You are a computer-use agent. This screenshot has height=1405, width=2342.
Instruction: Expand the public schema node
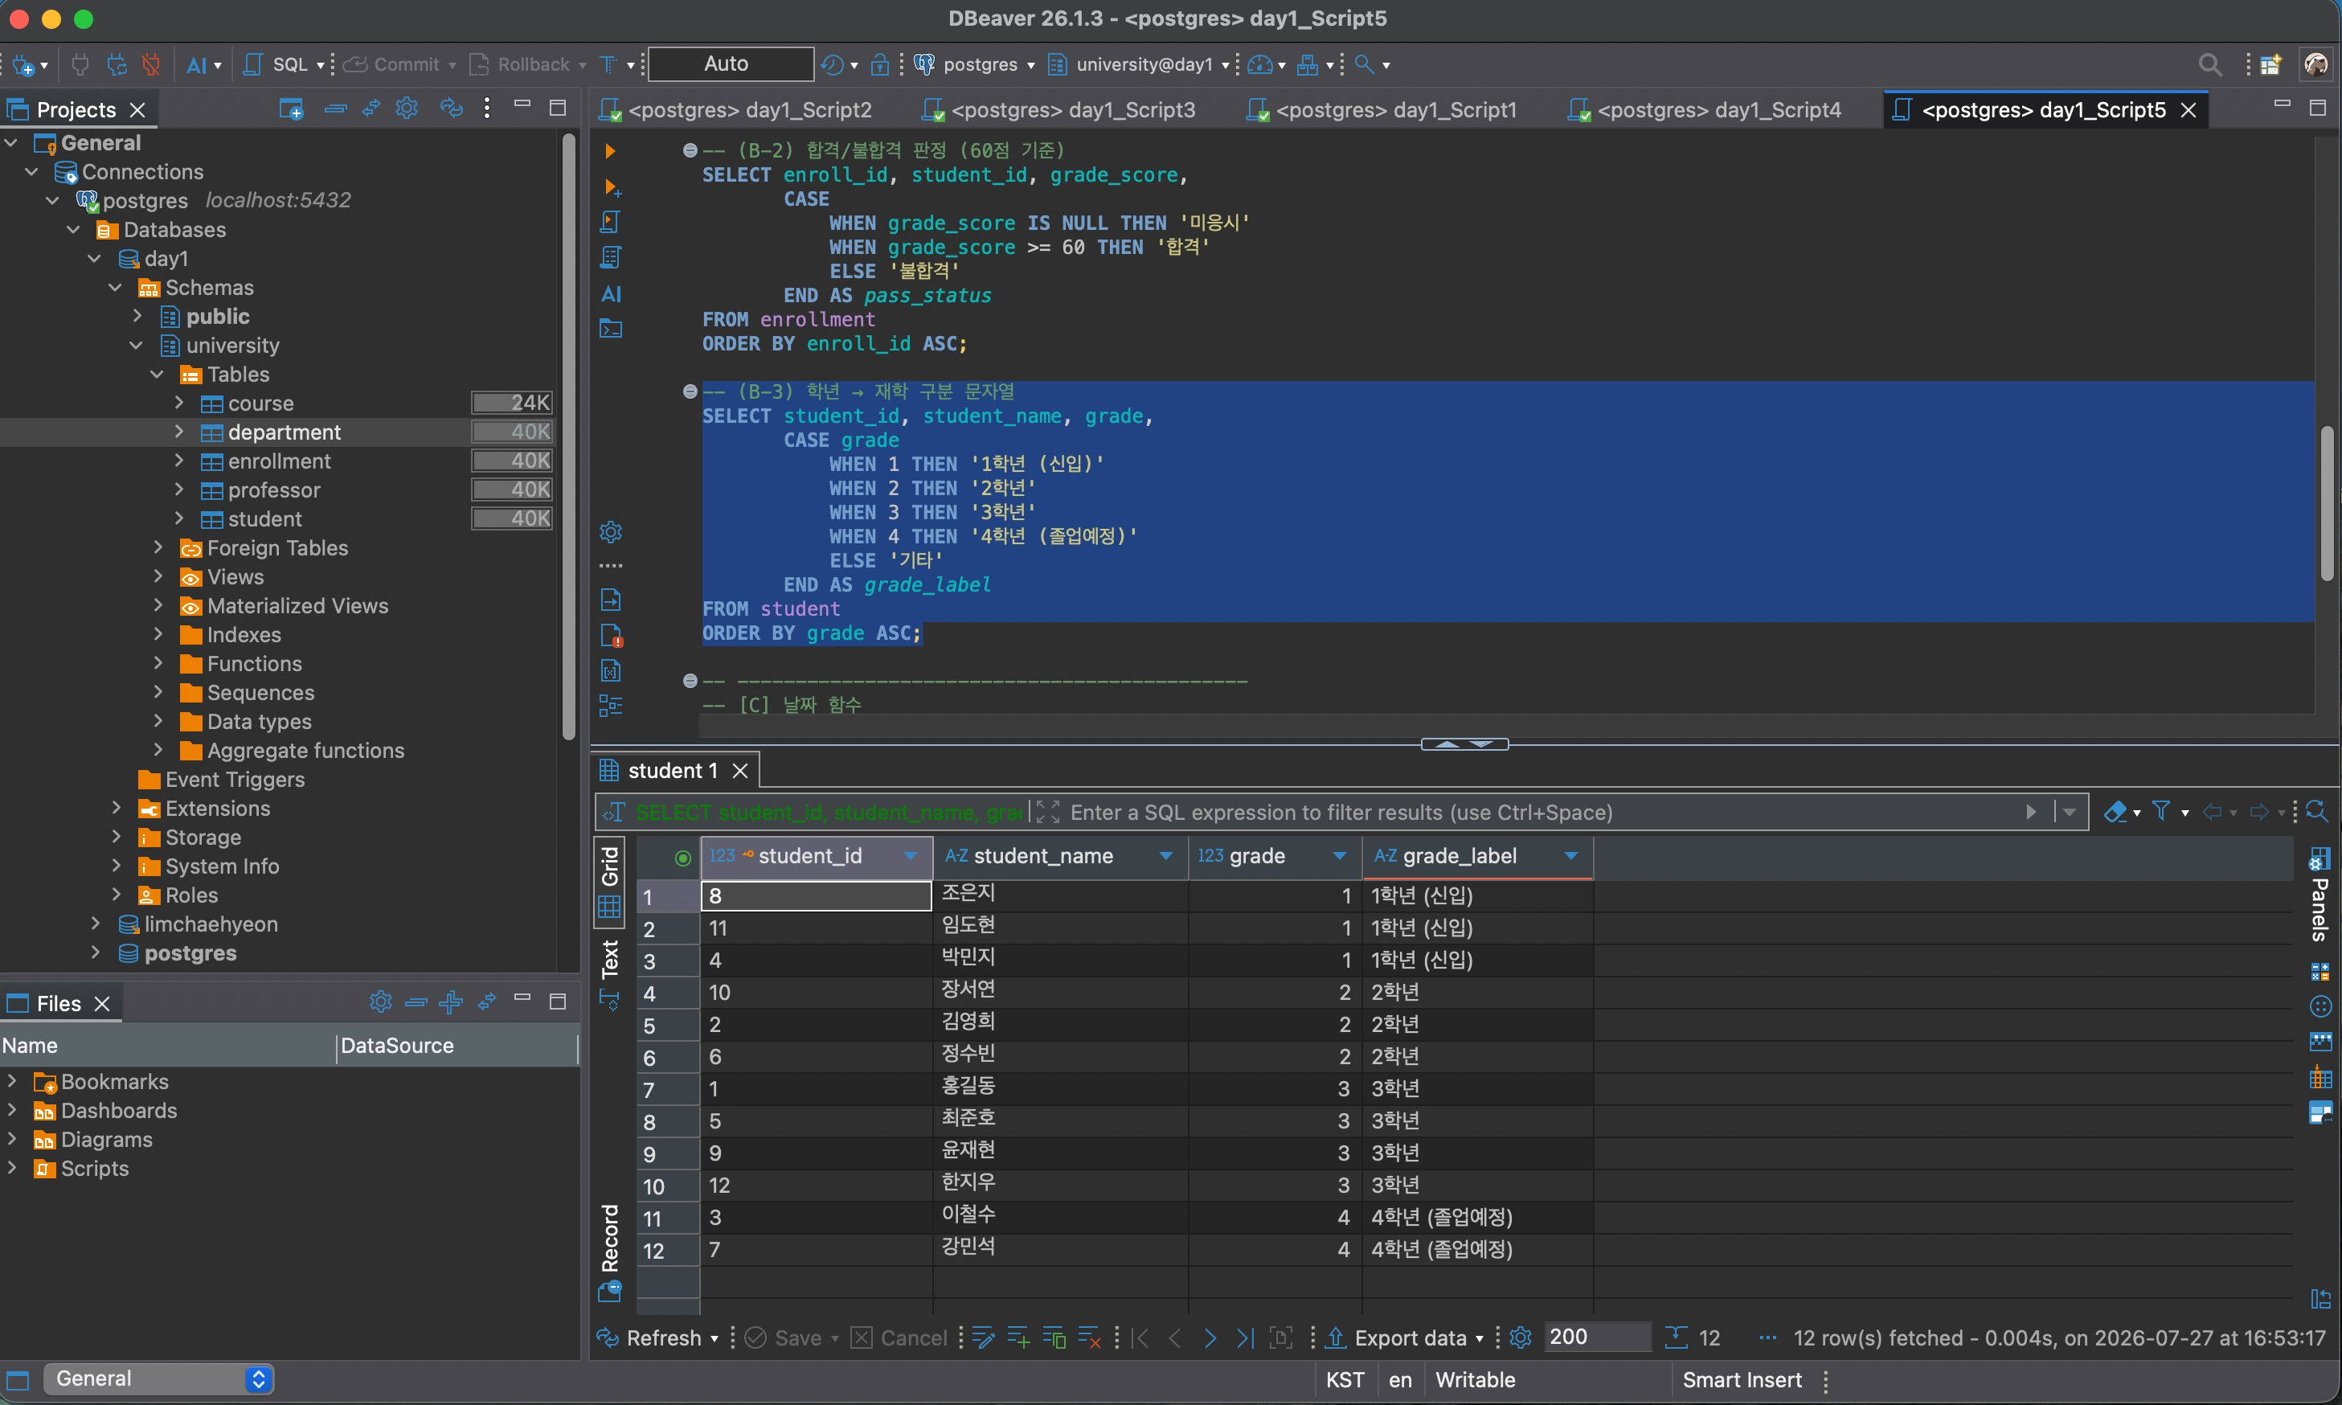[x=137, y=316]
